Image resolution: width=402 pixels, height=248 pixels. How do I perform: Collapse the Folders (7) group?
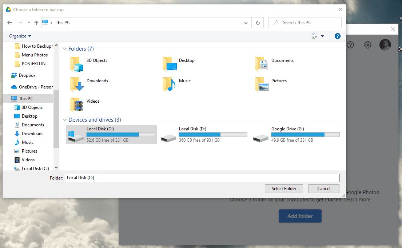click(x=65, y=49)
